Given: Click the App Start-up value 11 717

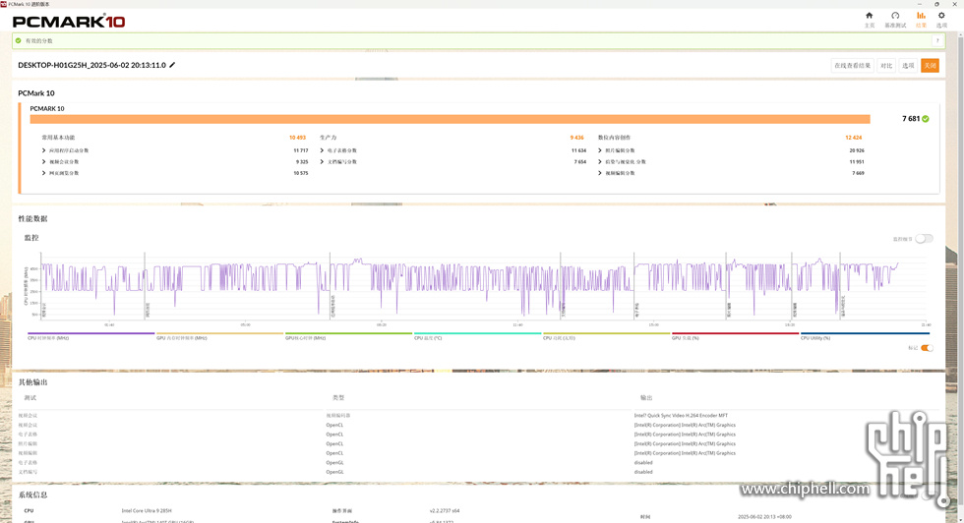Looking at the screenshot, I should point(301,150).
